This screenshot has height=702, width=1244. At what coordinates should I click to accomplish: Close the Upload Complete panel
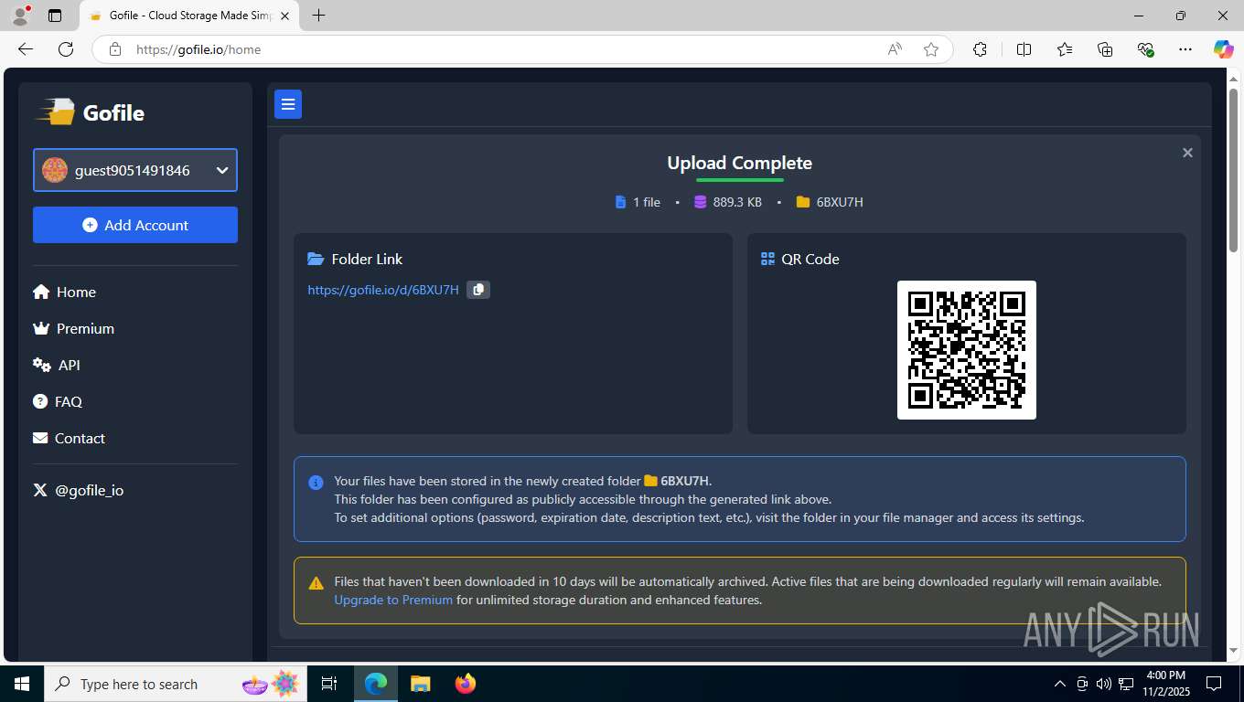pos(1187,153)
